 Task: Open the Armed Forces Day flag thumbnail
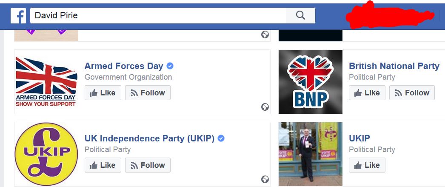46,82
